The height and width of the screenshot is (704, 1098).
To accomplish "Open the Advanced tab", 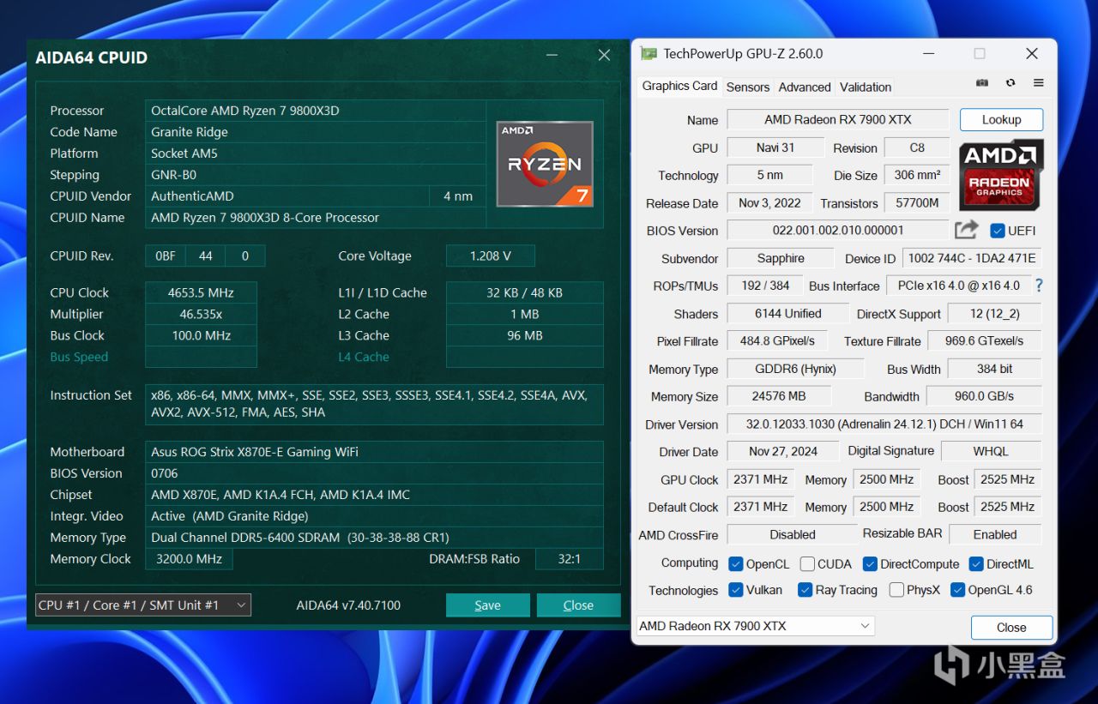I will click(x=805, y=87).
